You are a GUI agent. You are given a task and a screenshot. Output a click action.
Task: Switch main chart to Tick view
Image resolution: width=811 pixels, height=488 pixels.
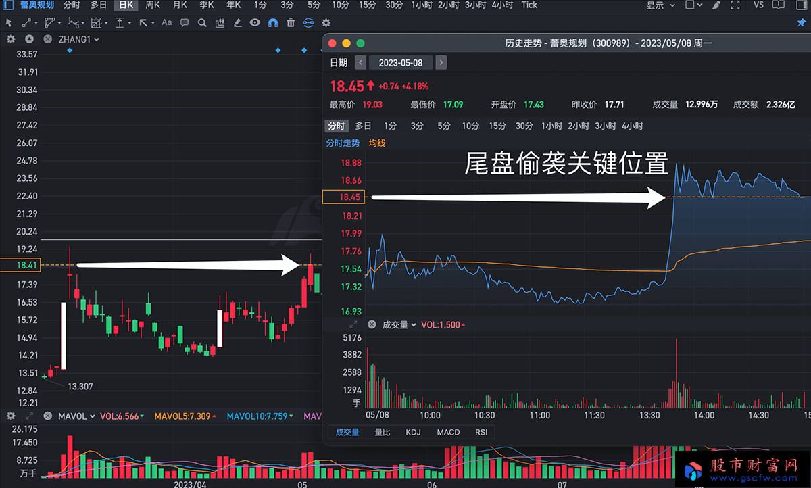[529, 5]
